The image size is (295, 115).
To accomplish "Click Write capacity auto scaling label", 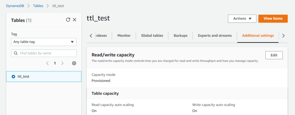I will (213, 105).
